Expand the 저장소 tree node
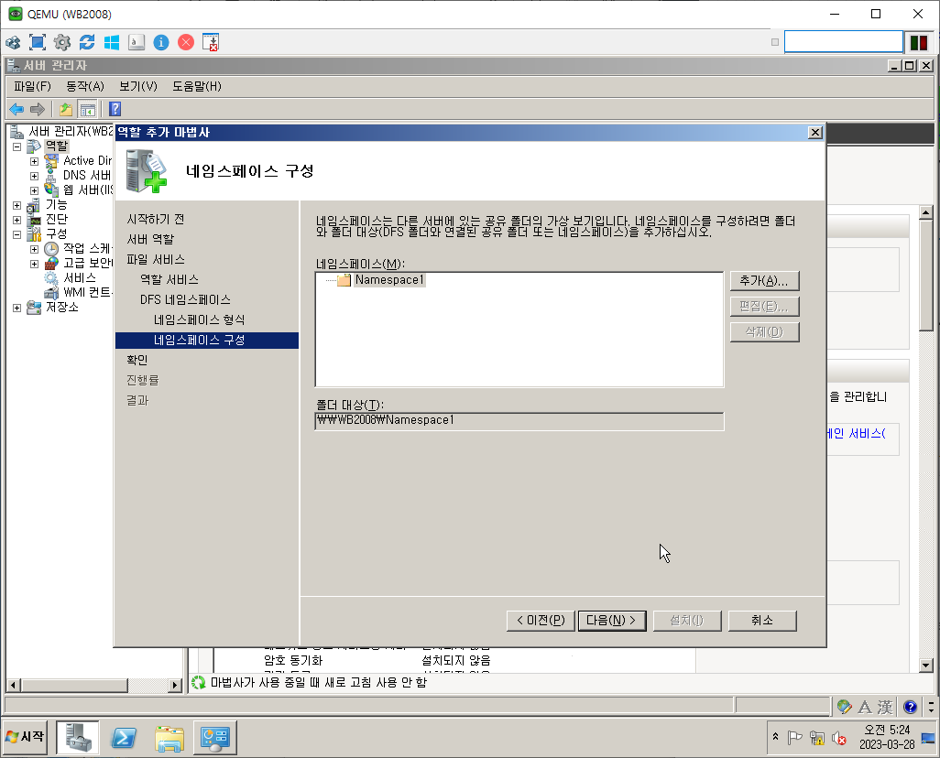This screenshot has height=758, width=940. 16,308
